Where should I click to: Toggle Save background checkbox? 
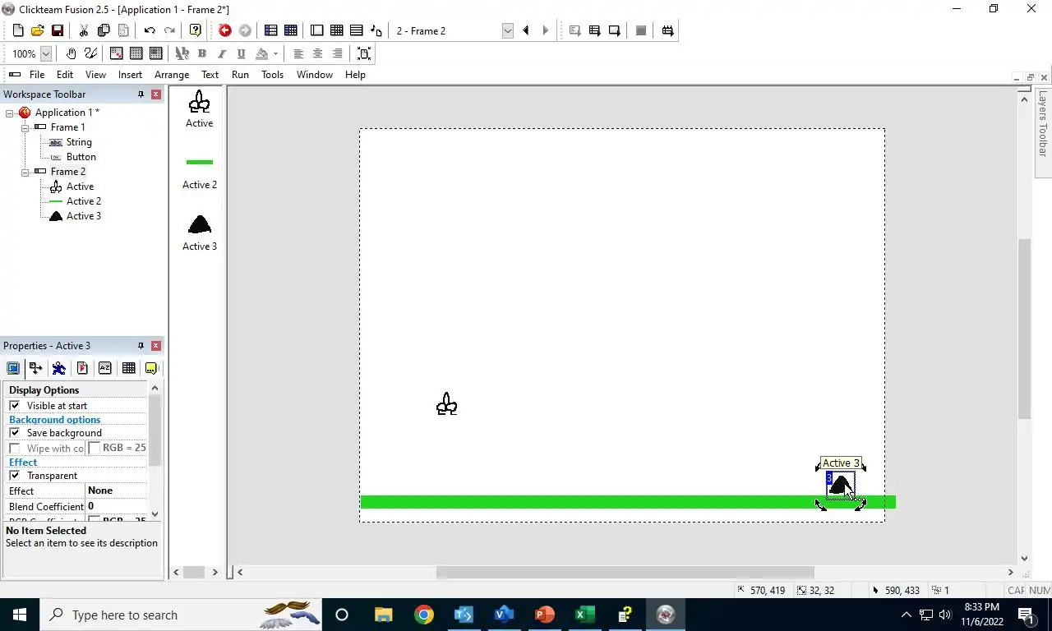[15, 433]
